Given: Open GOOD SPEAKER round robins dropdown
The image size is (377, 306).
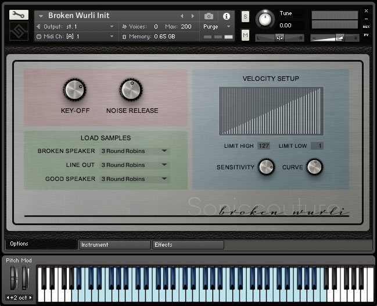Looking at the screenshot, I should (x=135, y=179).
